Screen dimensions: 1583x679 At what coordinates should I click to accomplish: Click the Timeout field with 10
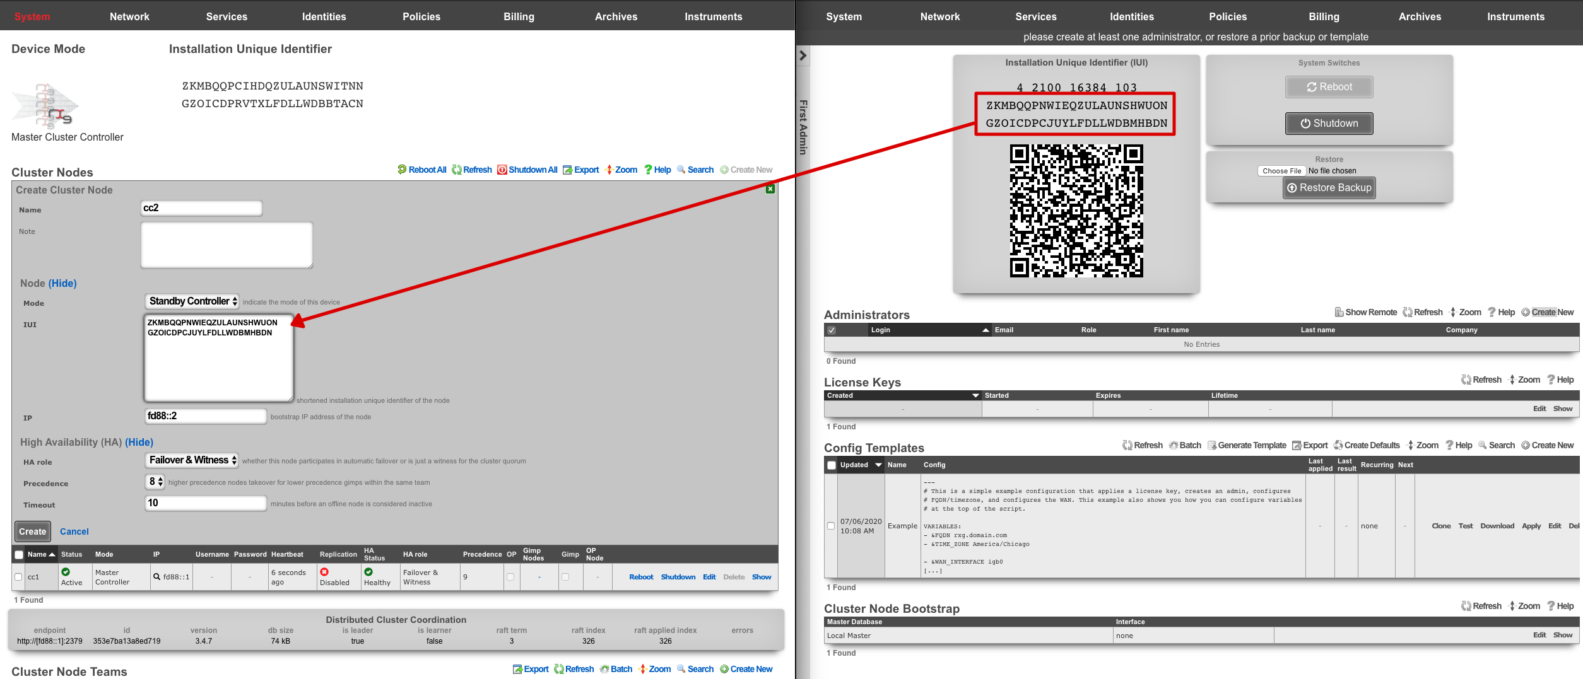pos(206,503)
